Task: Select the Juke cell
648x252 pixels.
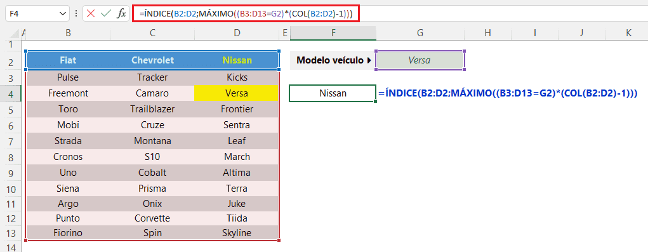Action: (237, 204)
